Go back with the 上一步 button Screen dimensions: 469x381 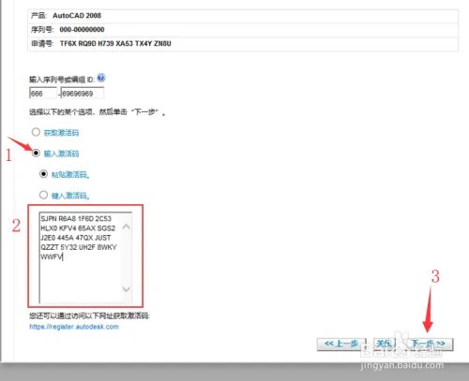point(341,344)
